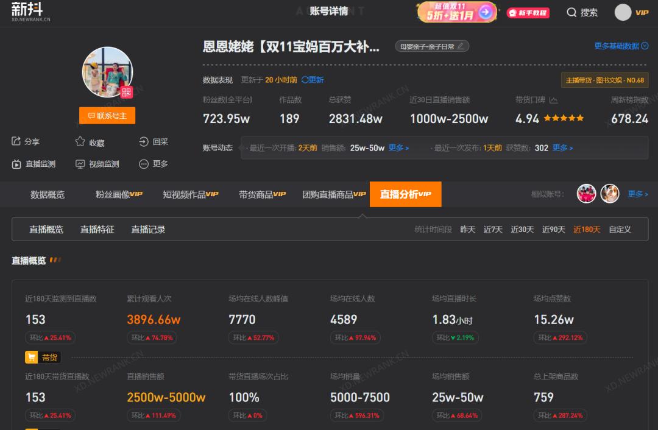Click the first similar account avatar
The height and width of the screenshot is (430, 658).
coord(586,194)
